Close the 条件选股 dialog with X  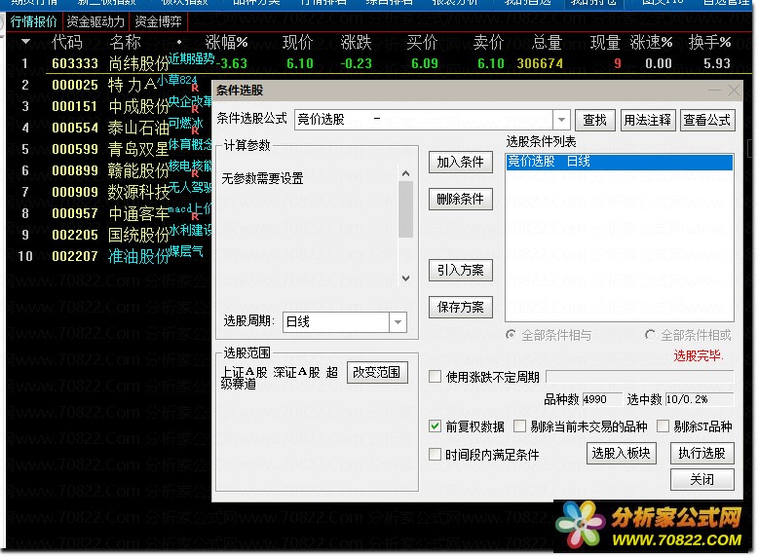coord(734,91)
